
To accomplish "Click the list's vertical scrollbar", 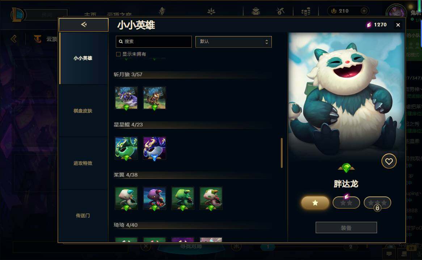I will (x=282, y=153).
